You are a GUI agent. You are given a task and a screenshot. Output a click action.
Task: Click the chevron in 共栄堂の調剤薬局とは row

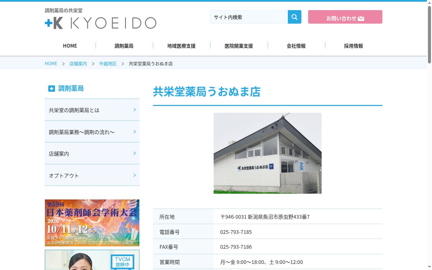(135, 110)
